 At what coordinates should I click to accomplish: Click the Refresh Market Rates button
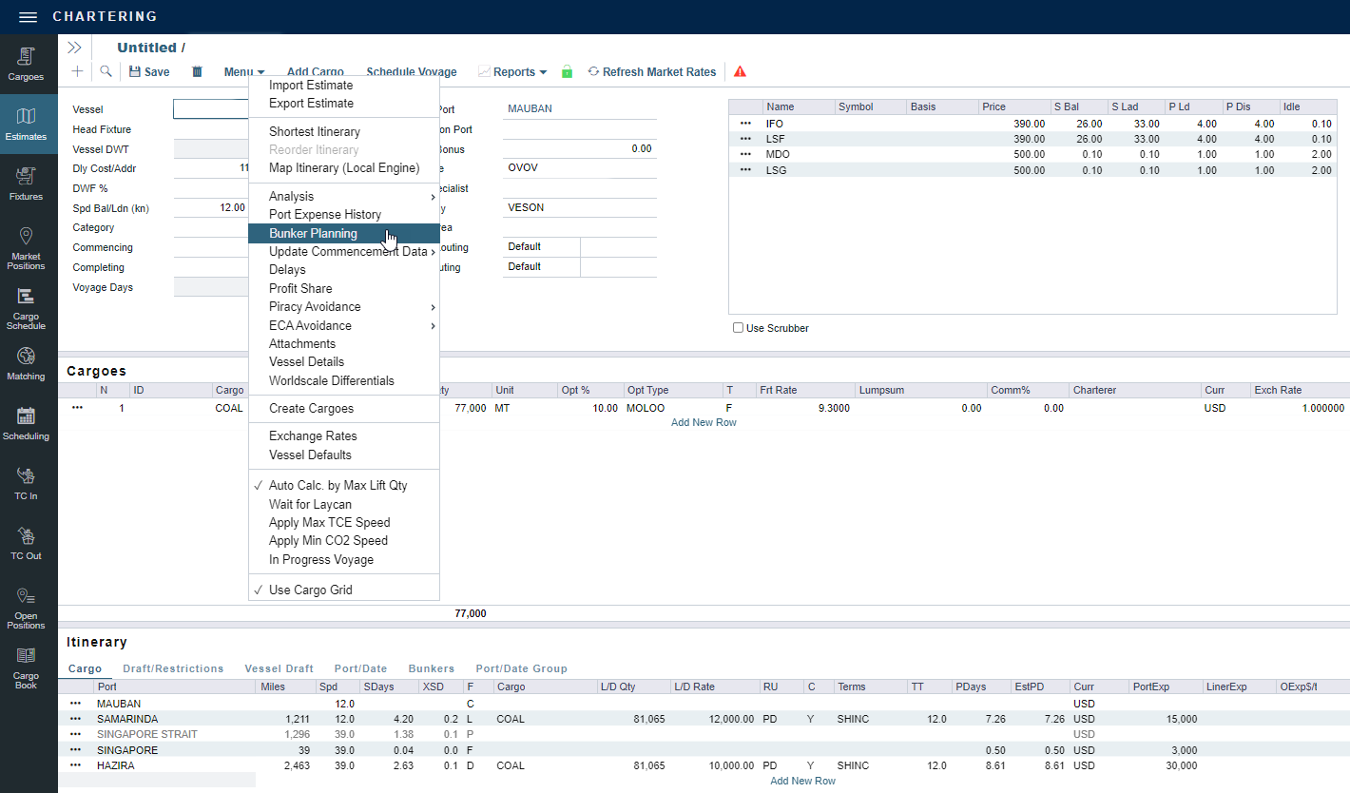(652, 72)
